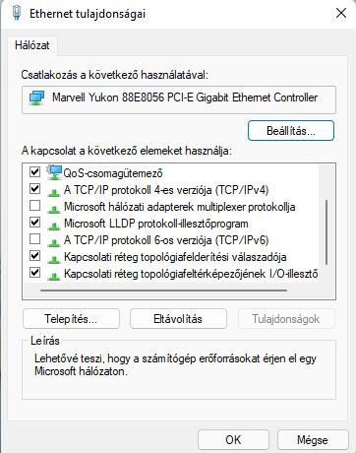Click the TCP/IPv4 protocol icon
The height and width of the screenshot is (453, 356).
click(x=54, y=192)
